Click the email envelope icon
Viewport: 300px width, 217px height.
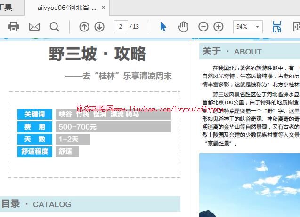coord(34,27)
